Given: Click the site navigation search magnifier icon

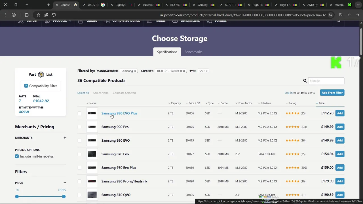Looking at the screenshot, I should [x=338, y=21].
